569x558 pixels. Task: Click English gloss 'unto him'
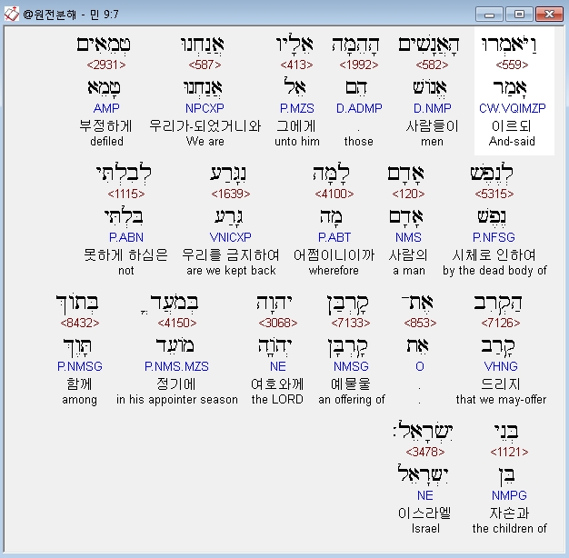tap(297, 141)
